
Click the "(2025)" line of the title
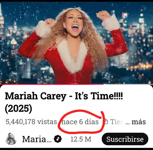(19, 109)
